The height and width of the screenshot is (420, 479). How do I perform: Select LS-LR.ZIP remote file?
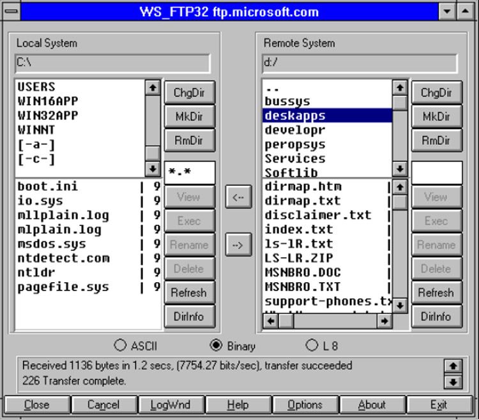(x=327, y=258)
